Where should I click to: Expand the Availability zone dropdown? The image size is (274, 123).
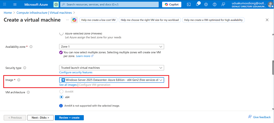tap(112, 47)
